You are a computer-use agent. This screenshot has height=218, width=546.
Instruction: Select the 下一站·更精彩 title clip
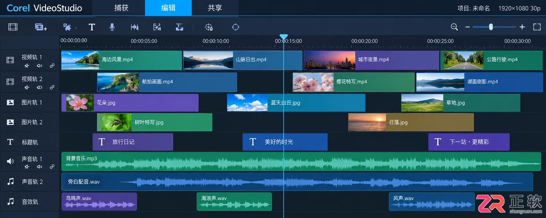[469, 142]
